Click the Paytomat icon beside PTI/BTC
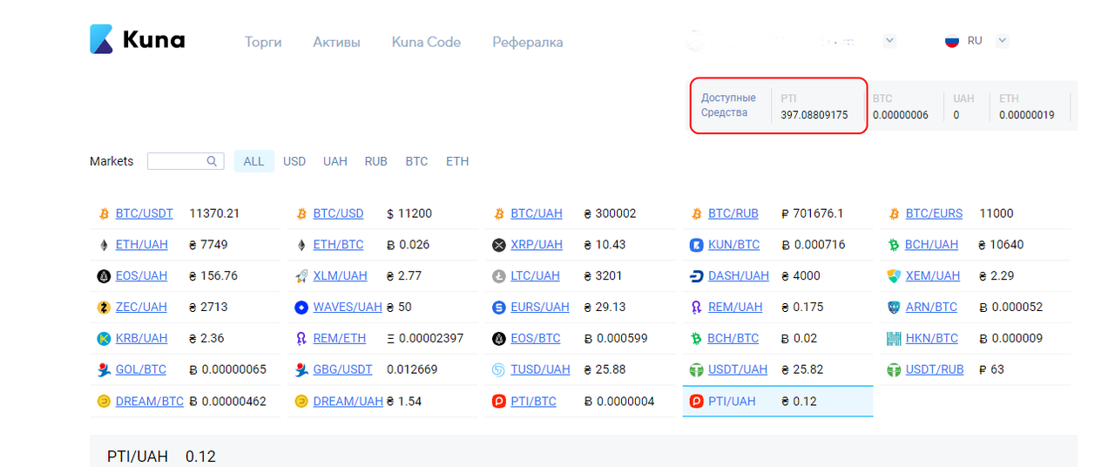 [499, 402]
